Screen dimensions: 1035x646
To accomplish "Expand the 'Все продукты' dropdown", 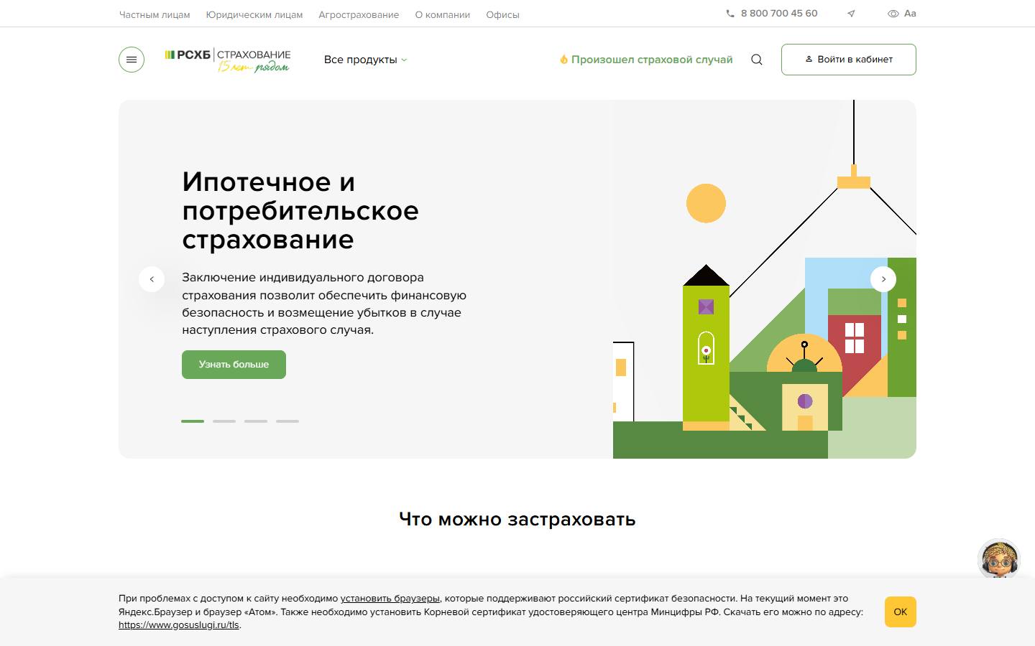I will (365, 60).
